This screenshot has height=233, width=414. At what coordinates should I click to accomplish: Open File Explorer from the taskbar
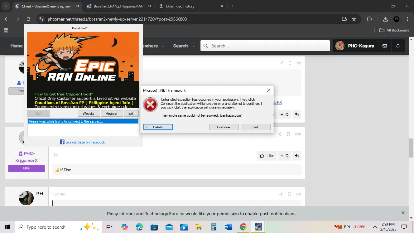click(198, 227)
